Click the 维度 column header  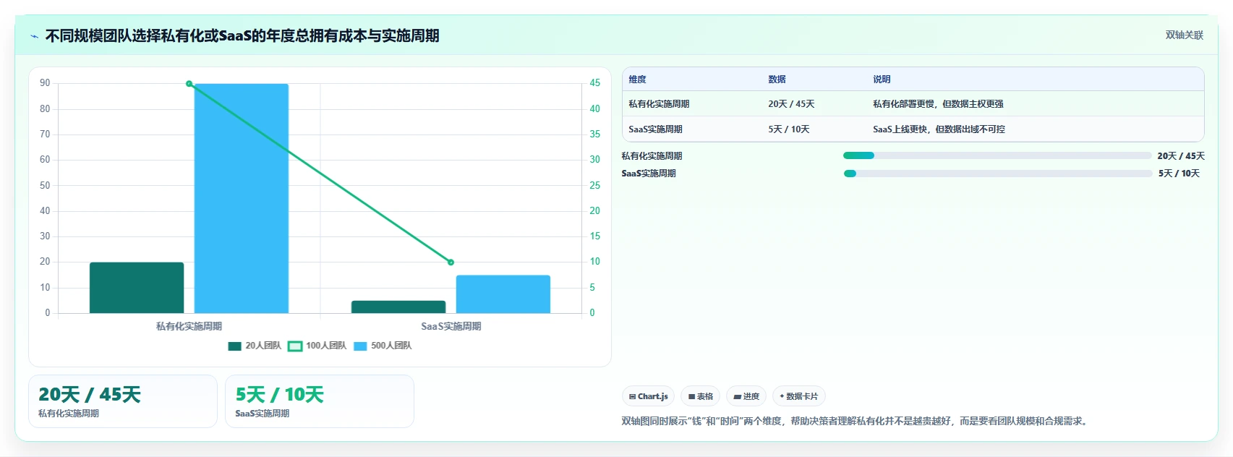click(x=637, y=80)
